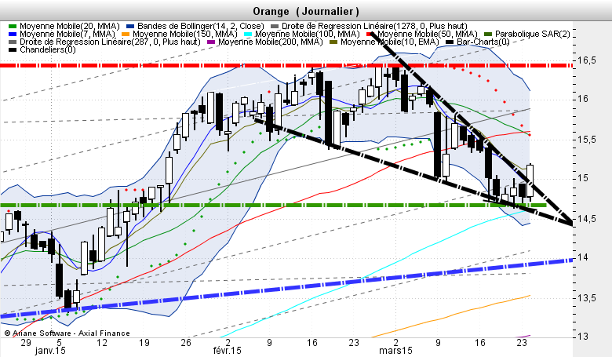Select the "Moyenne Mobile(50, MMA)" legend label
Viewport: 612px width, 357px height.
[428, 34]
